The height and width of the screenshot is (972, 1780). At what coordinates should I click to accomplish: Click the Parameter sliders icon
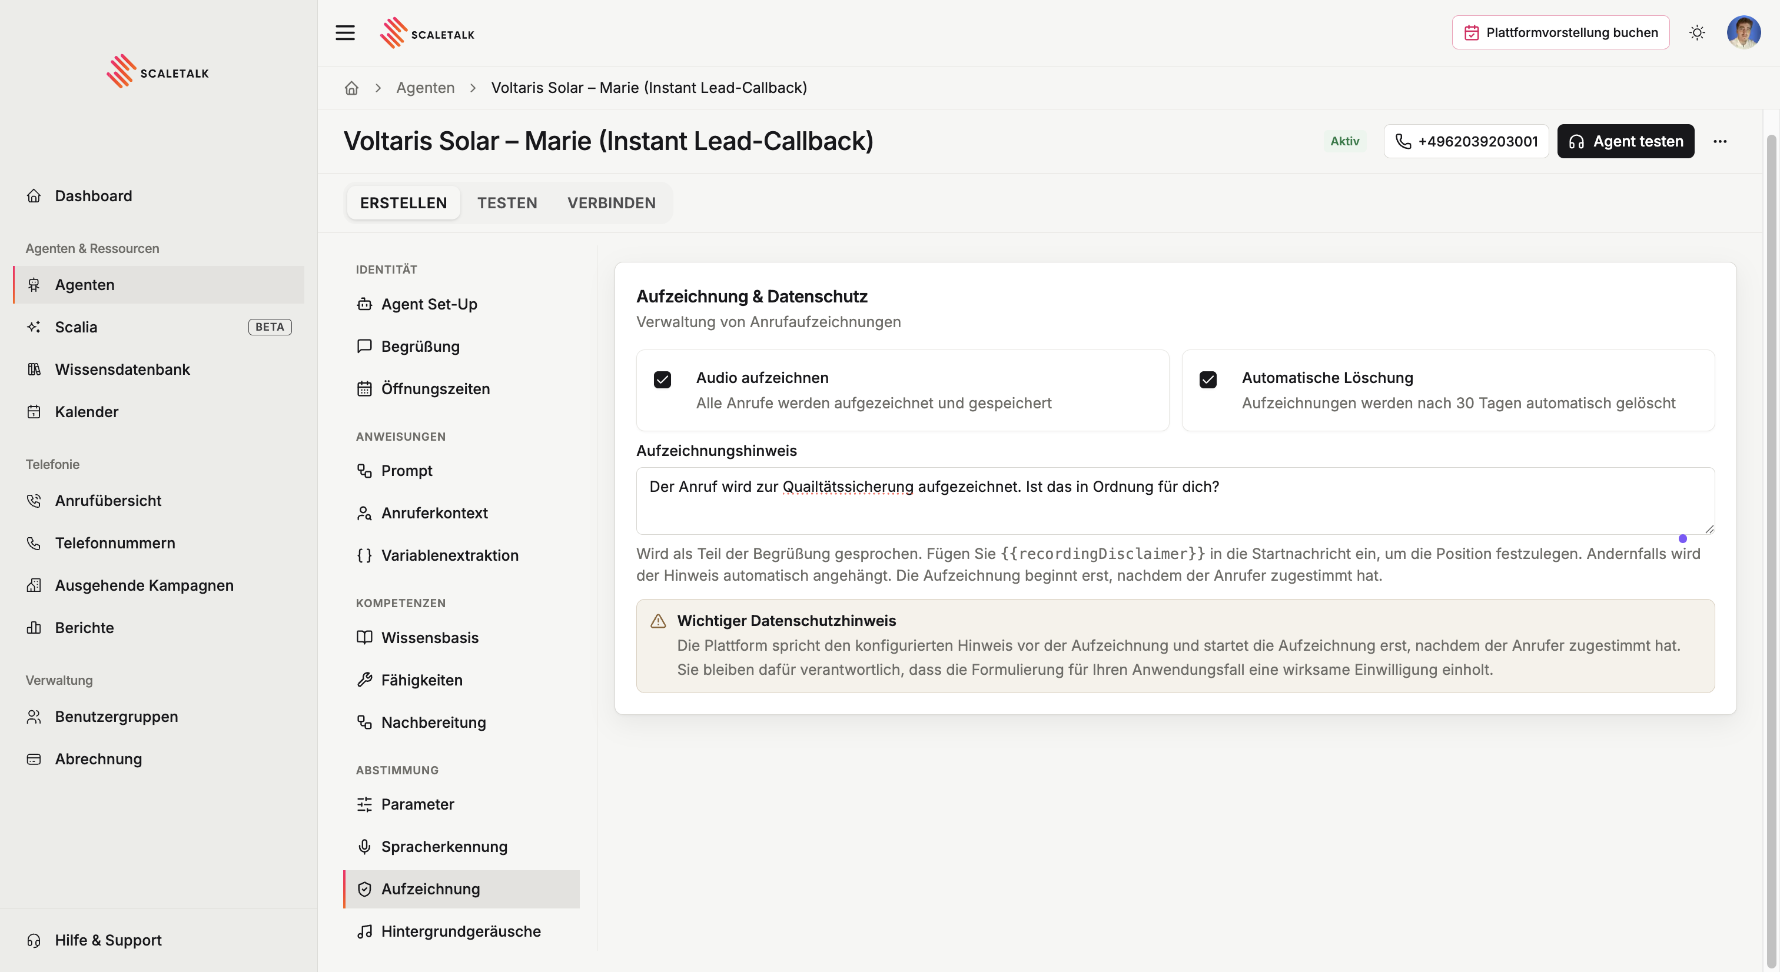click(364, 804)
